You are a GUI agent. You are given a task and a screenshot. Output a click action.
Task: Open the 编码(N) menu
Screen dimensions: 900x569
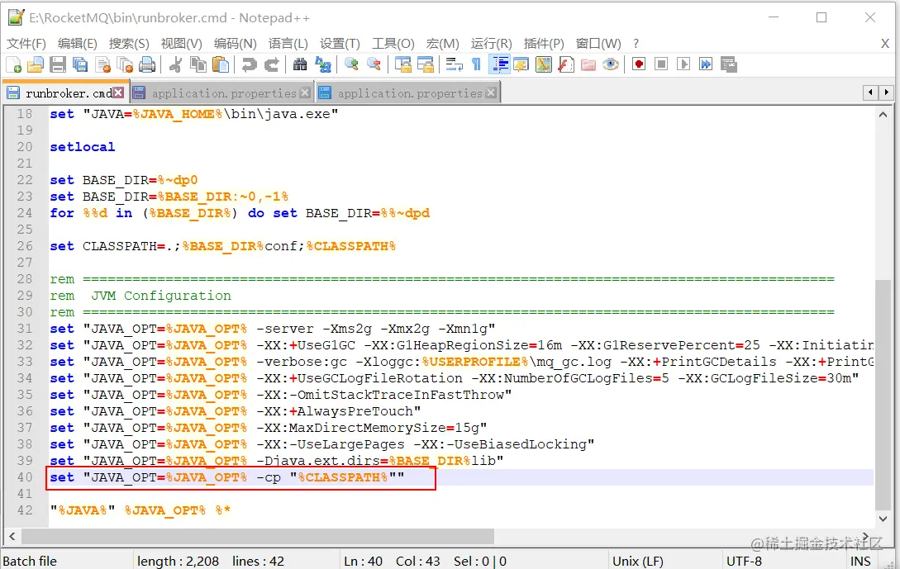236,44
